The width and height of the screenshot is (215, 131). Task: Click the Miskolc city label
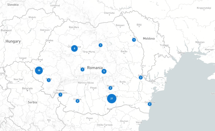tap(32, 17)
